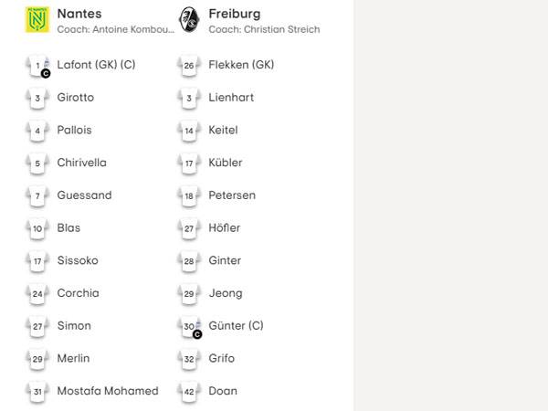The image size is (548, 411).
Task: Click Blas's number 10 shirt icon
Action: pyautogui.click(x=37, y=228)
